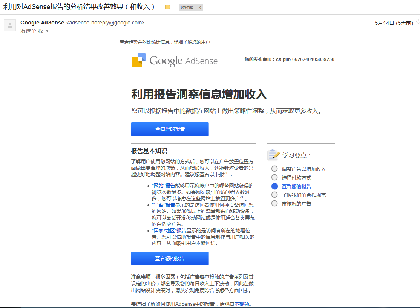Screen dimensions: 420x308
Task: Select 了解我们的合作规范 radio circle
Action: click(x=274, y=195)
